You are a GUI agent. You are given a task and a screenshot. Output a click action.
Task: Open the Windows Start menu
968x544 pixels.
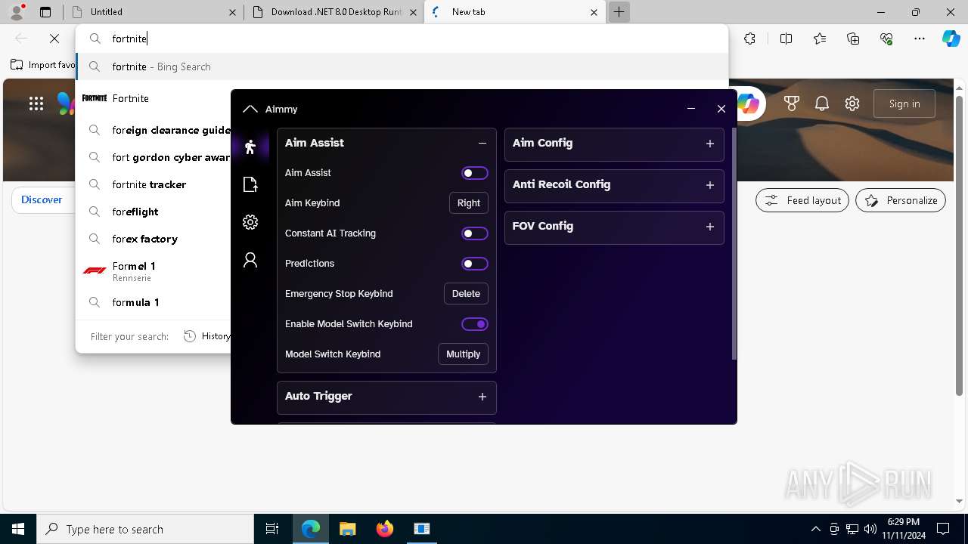18,529
